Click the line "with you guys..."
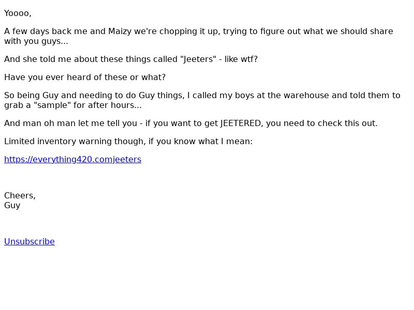Screen dimensions: 414x310 (36, 41)
